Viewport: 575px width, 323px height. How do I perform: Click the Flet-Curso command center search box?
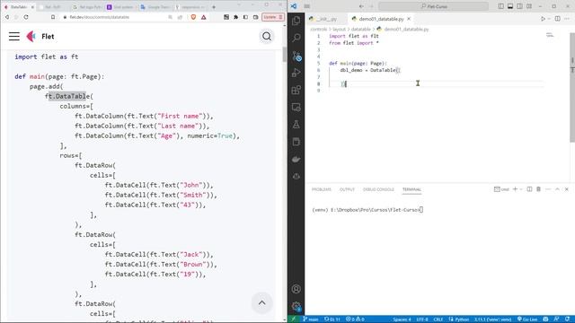[433, 6]
